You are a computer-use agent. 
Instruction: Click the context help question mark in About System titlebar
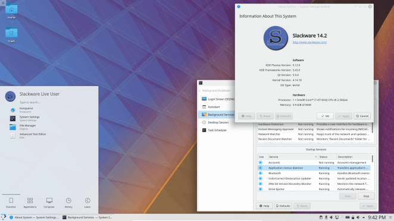click(355, 7)
